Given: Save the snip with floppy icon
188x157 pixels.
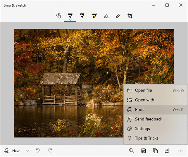Looking at the screenshot, I should pos(144,150).
